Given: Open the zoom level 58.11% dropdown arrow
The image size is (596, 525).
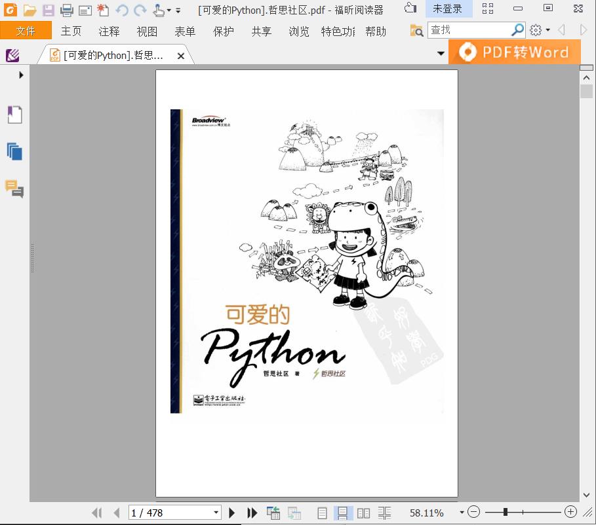Looking at the screenshot, I should [462, 513].
